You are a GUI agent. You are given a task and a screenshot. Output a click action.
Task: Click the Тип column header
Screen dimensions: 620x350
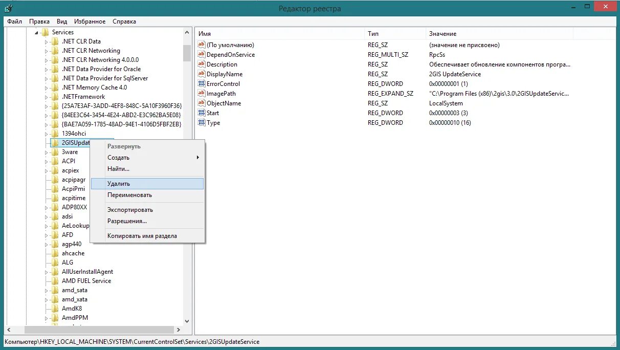tap(373, 33)
